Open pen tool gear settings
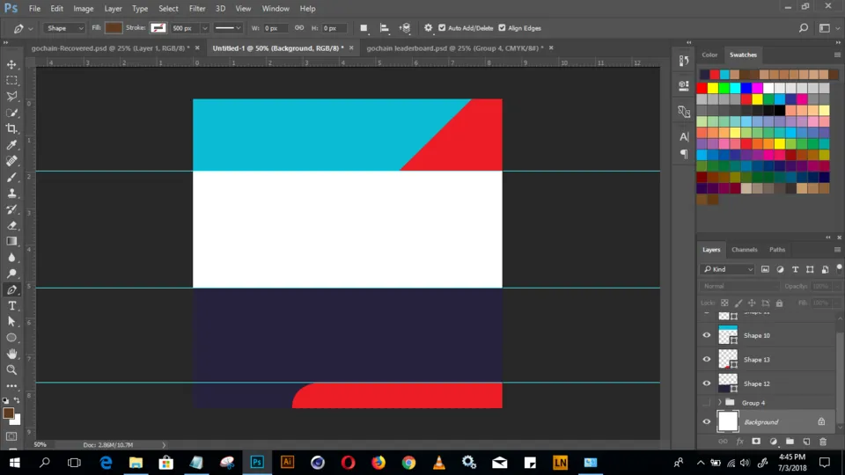Viewport: 845px width, 475px height. (x=428, y=28)
